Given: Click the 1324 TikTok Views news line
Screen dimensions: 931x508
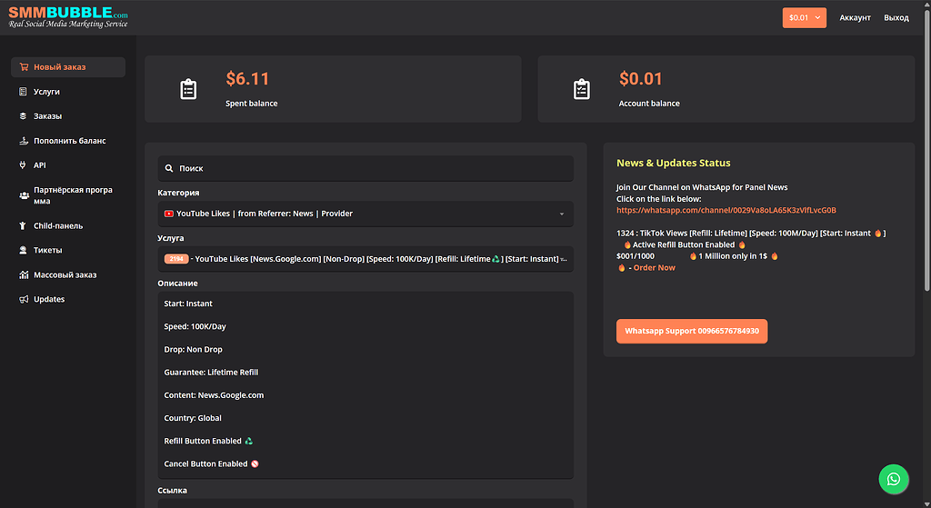Looking at the screenshot, I should (751, 234).
